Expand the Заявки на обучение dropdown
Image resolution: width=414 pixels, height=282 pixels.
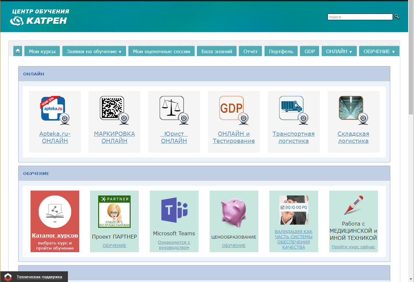tap(94, 51)
